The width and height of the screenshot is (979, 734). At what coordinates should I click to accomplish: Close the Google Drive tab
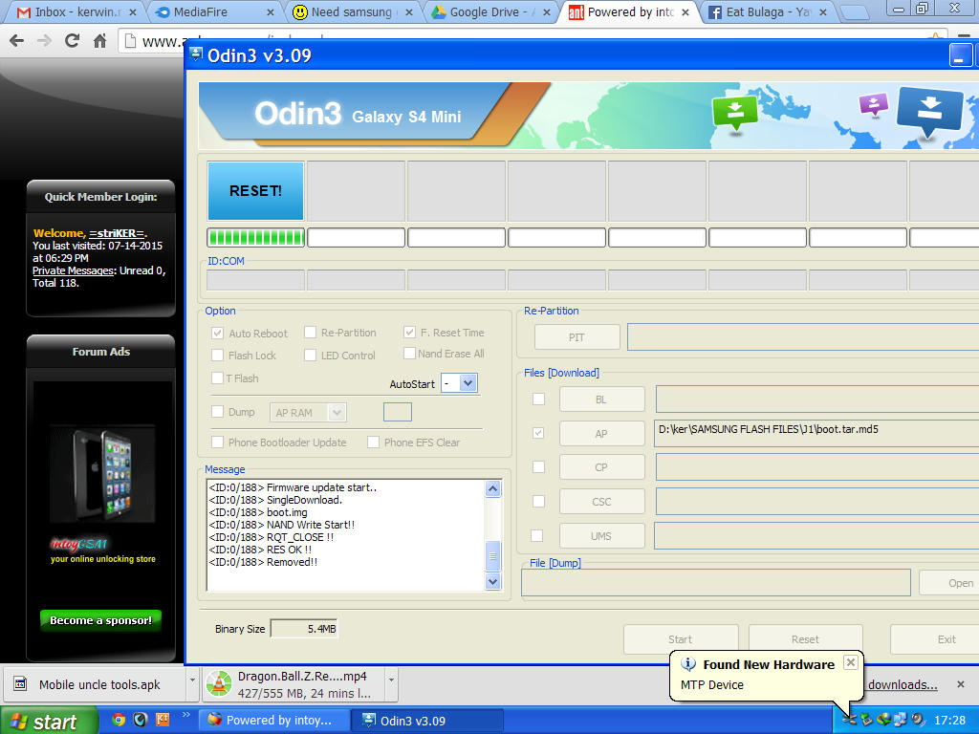[x=547, y=11]
